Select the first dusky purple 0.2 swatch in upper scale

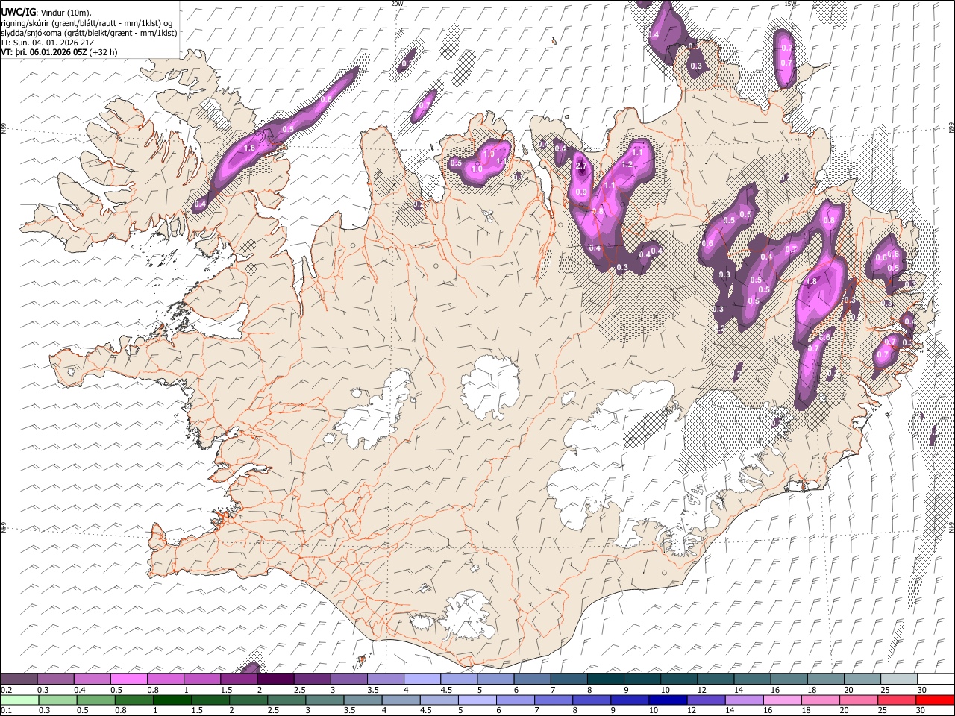coord(19,679)
